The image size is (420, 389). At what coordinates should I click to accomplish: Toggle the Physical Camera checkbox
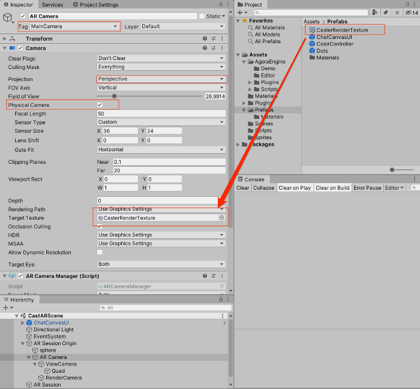tap(100, 104)
